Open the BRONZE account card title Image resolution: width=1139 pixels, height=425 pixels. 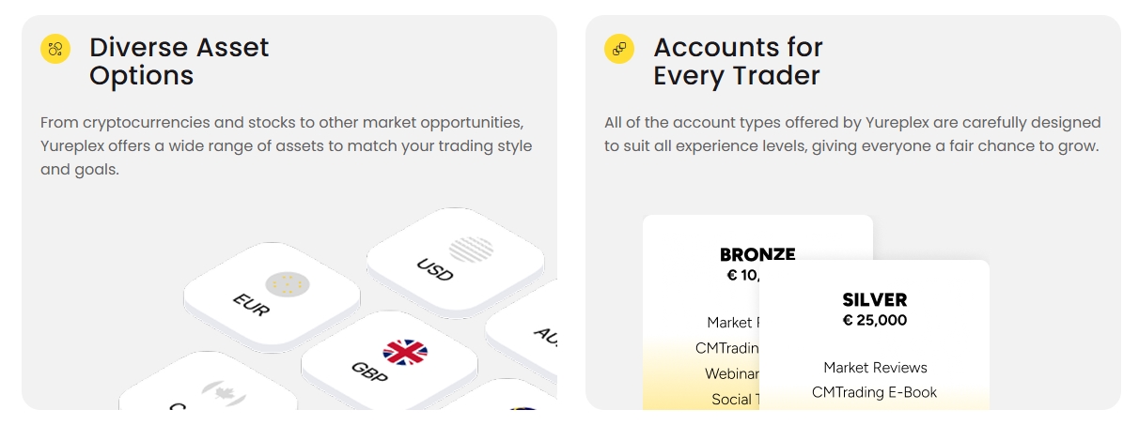pyautogui.click(x=757, y=254)
